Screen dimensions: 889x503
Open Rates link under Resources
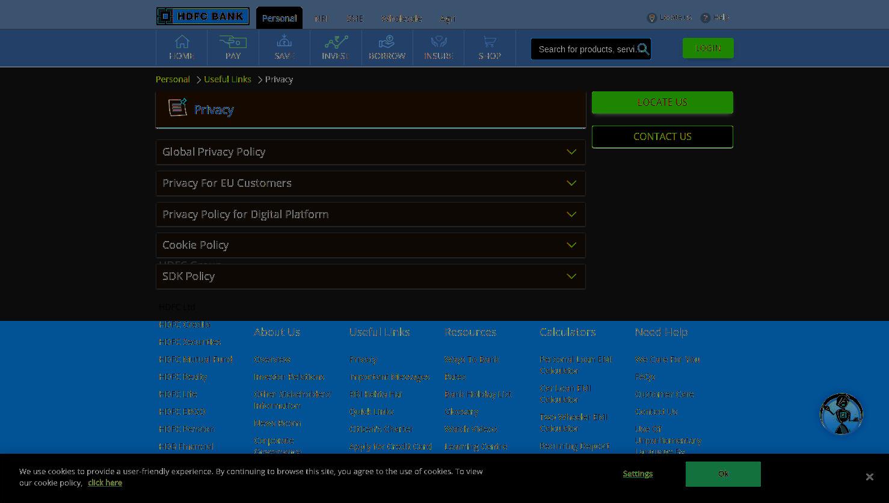[455, 377]
